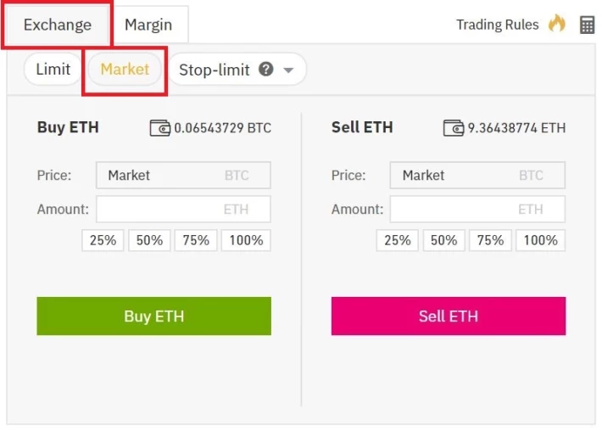Switch to the Exchange tab
The height and width of the screenshot is (431, 602).
coord(58,25)
